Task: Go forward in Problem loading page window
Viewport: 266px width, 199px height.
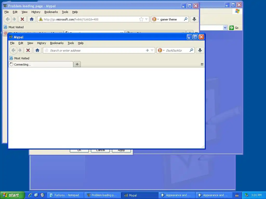Action: pyautogui.click(x=15, y=19)
